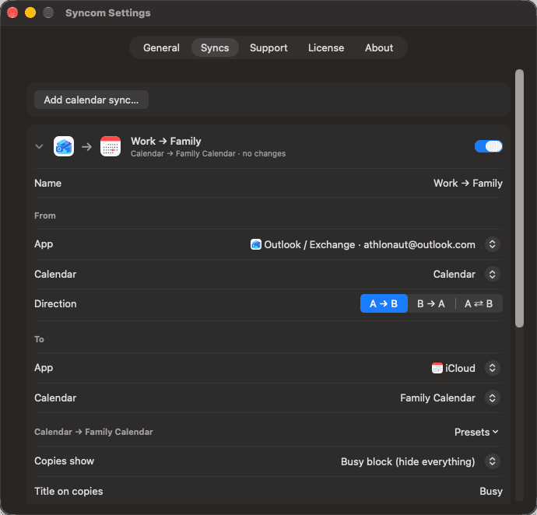This screenshot has height=515, width=537.
Task: Toggle the Work → Family sync switch
Action: coord(489,146)
